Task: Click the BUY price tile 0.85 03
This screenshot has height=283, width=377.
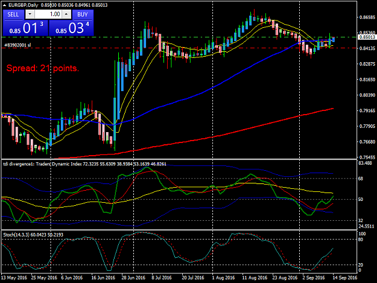Action: tap(71, 28)
